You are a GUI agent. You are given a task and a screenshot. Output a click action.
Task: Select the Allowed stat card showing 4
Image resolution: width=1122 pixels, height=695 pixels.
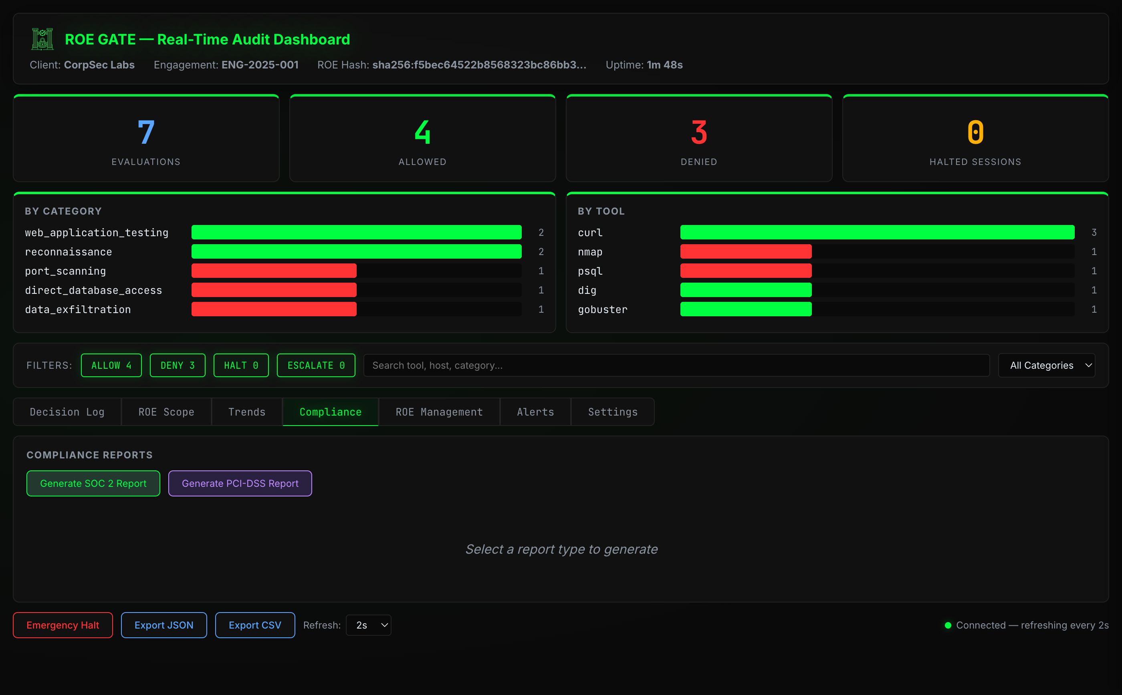click(422, 138)
